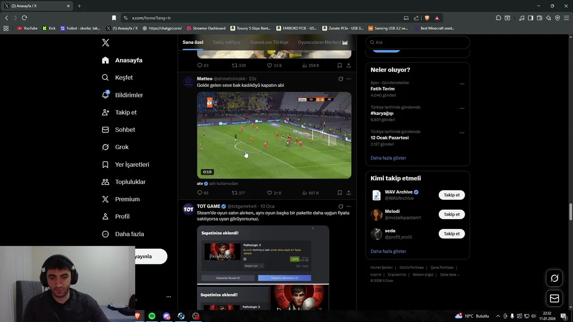The height and width of the screenshot is (322, 573).
Task: Open options for 12 Ocak Pazartesi trend
Action: tap(462, 133)
